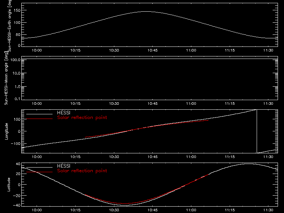Click 11:00 label under Latitude plot

point(191,210)
